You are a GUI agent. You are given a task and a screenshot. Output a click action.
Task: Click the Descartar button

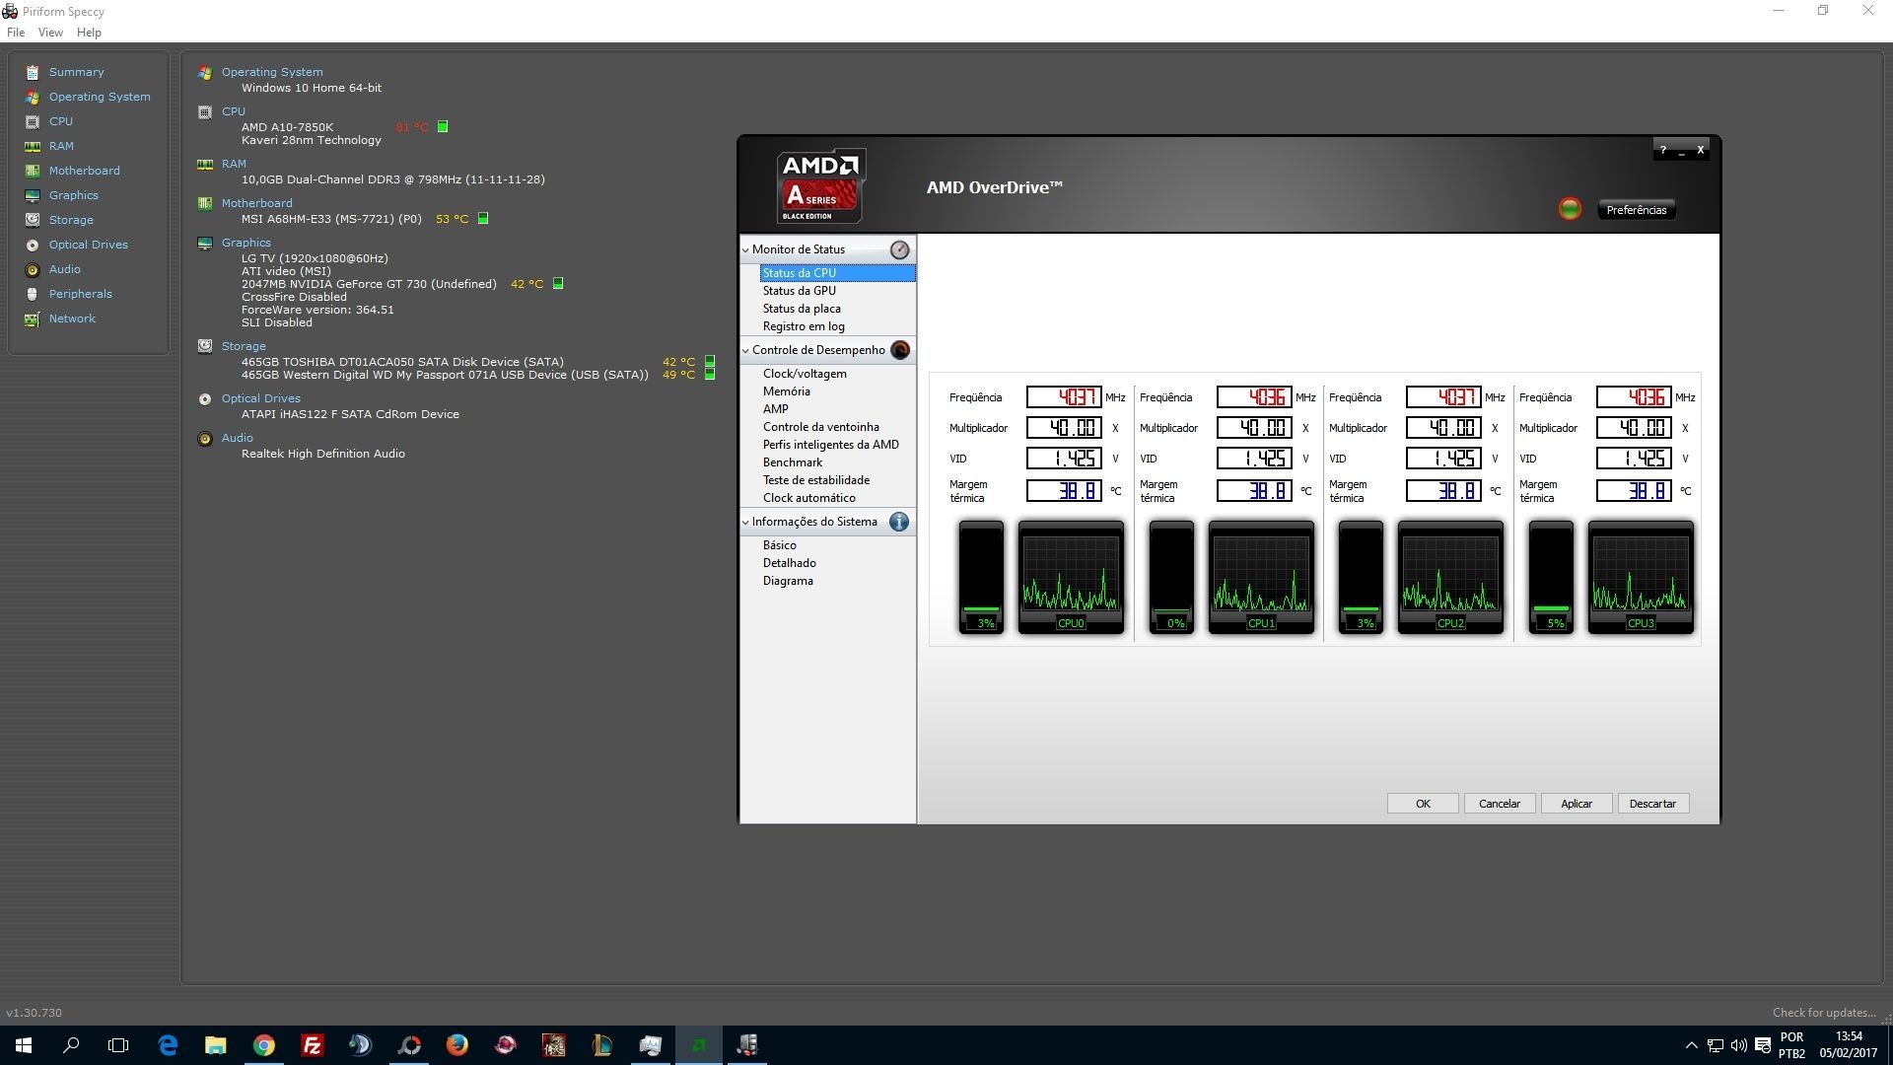pyautogui.click(x=1652, y=804)
